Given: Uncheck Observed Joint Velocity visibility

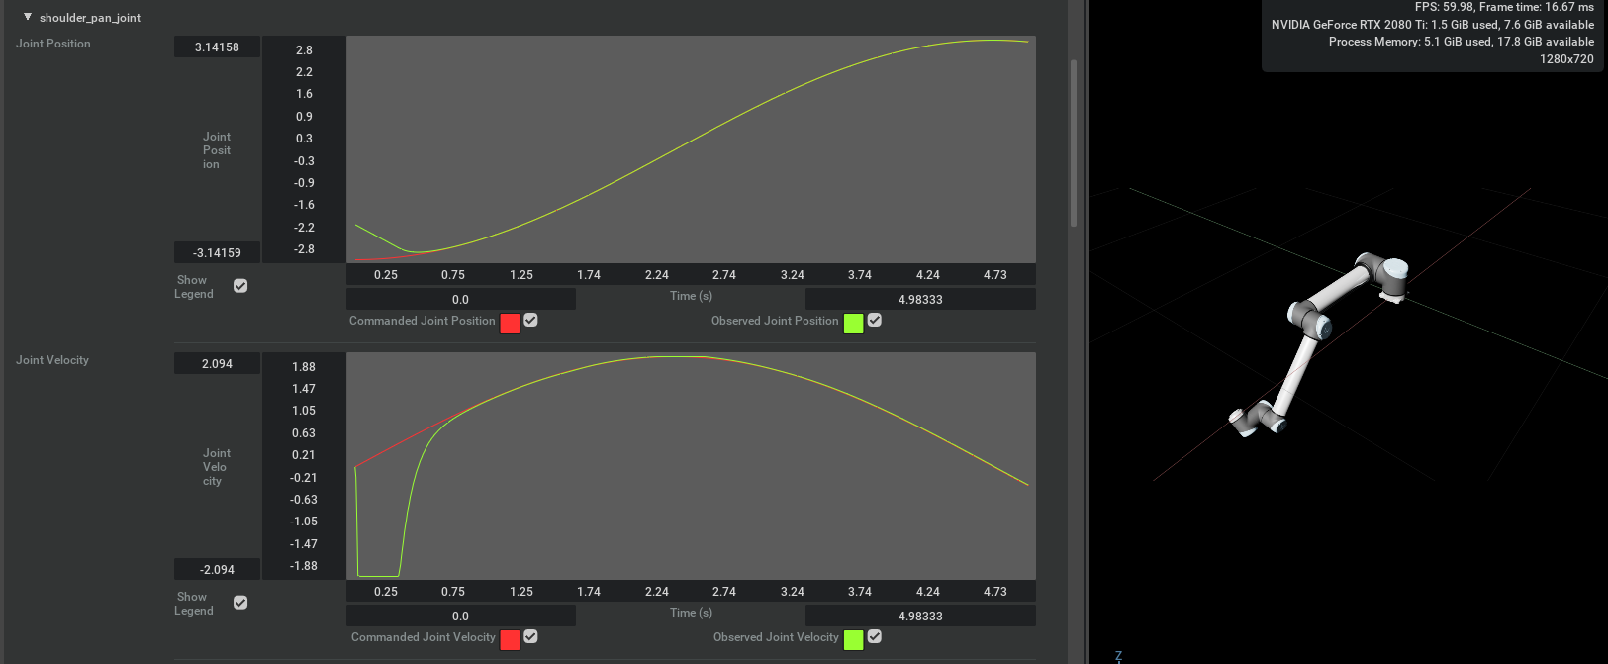Looking at the screenshot, I should point(875,636).
